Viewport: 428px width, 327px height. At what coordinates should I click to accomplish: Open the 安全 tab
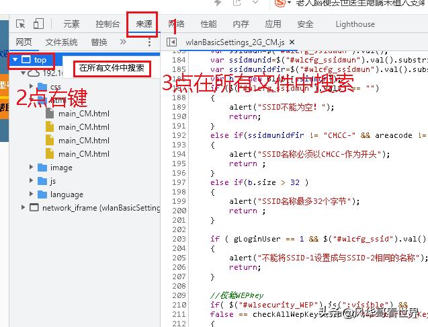point(305,24)
